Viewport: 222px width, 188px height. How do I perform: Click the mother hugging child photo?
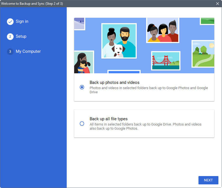pyautogui.click(x=83, y=62)
